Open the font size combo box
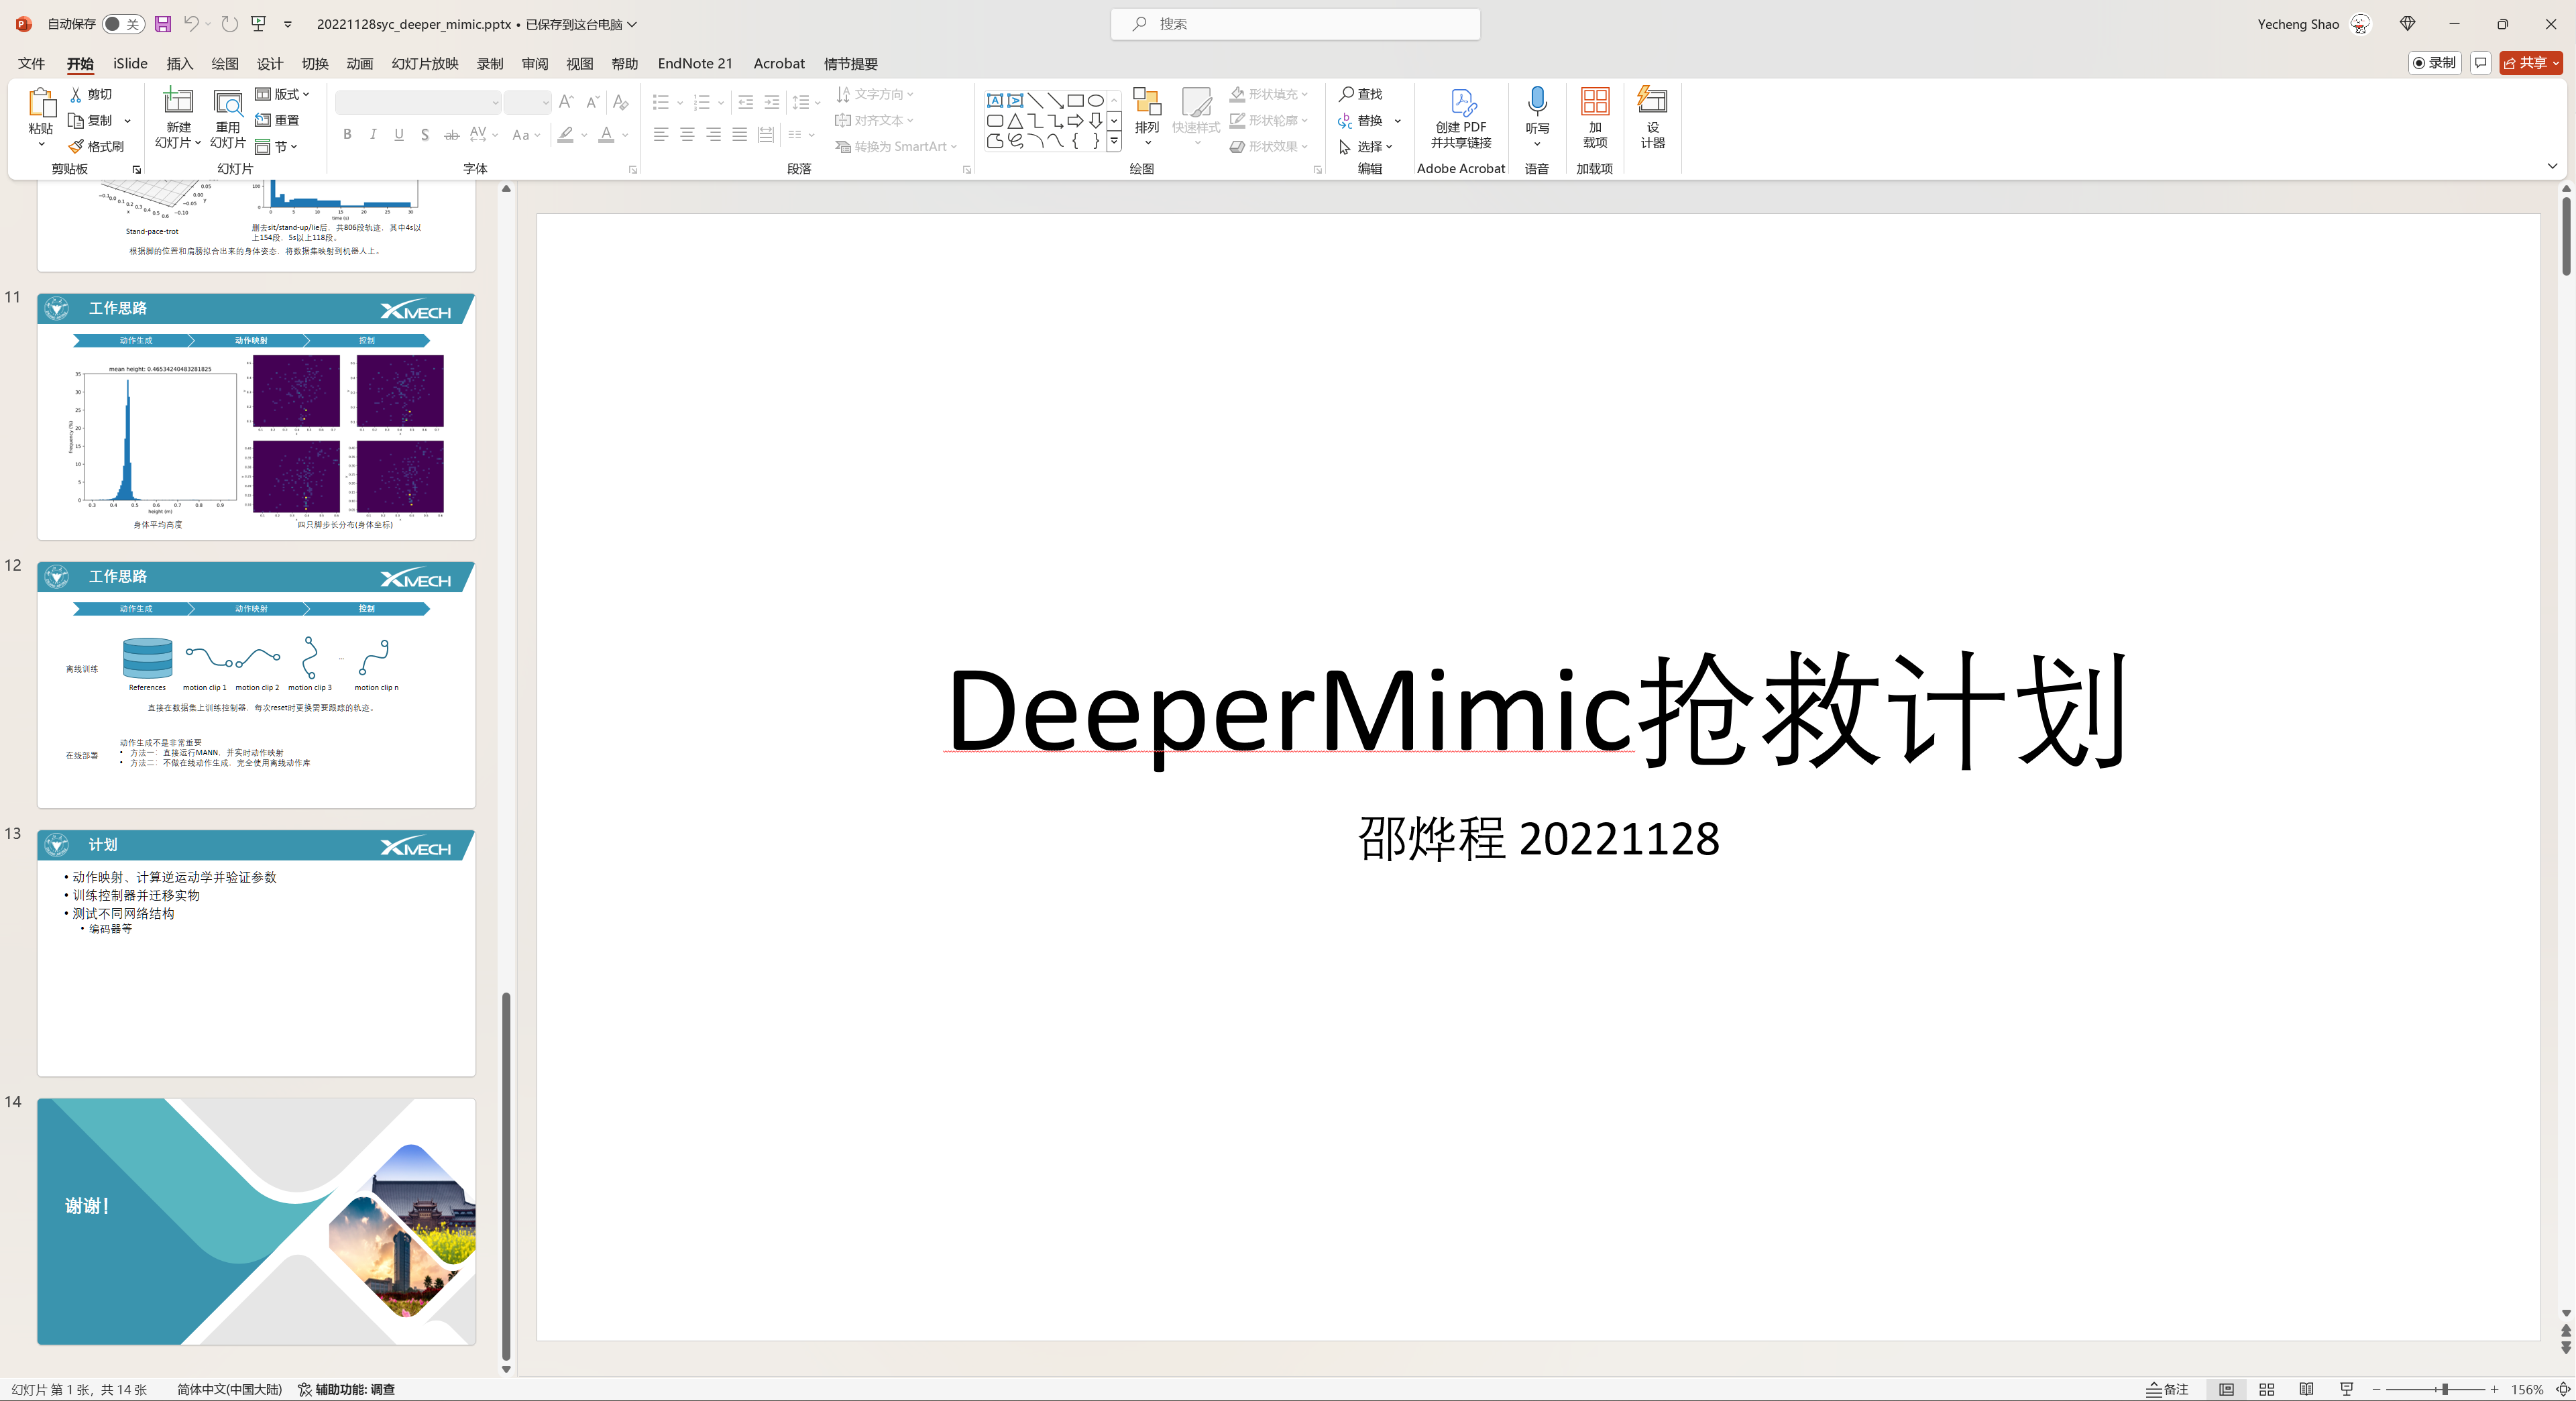The height and width of the screenshot is (1401, 2576). [527, 102]
